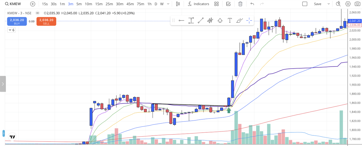This screenshot has height=146, width=362.
Task: Switch to 15m timeframe
Action: point(99,4)
